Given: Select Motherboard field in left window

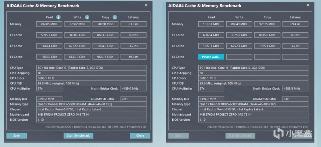Looking at the screenshot, I should [x=91, y=114].
